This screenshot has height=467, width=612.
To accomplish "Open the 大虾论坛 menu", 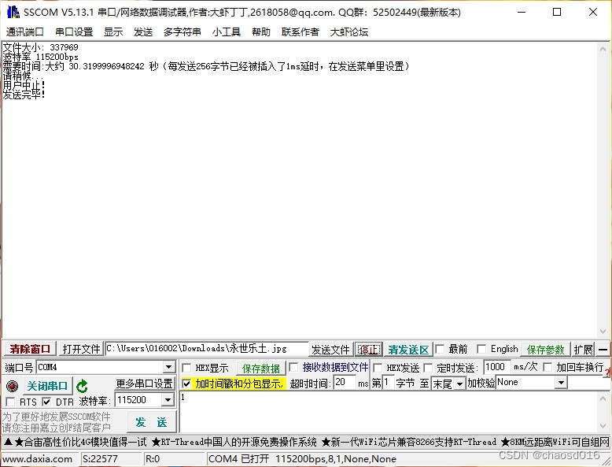I will click(x=349, y=32).
